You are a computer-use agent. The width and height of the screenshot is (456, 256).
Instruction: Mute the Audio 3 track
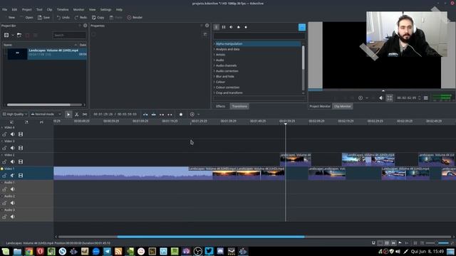click(x=12, y=217)
